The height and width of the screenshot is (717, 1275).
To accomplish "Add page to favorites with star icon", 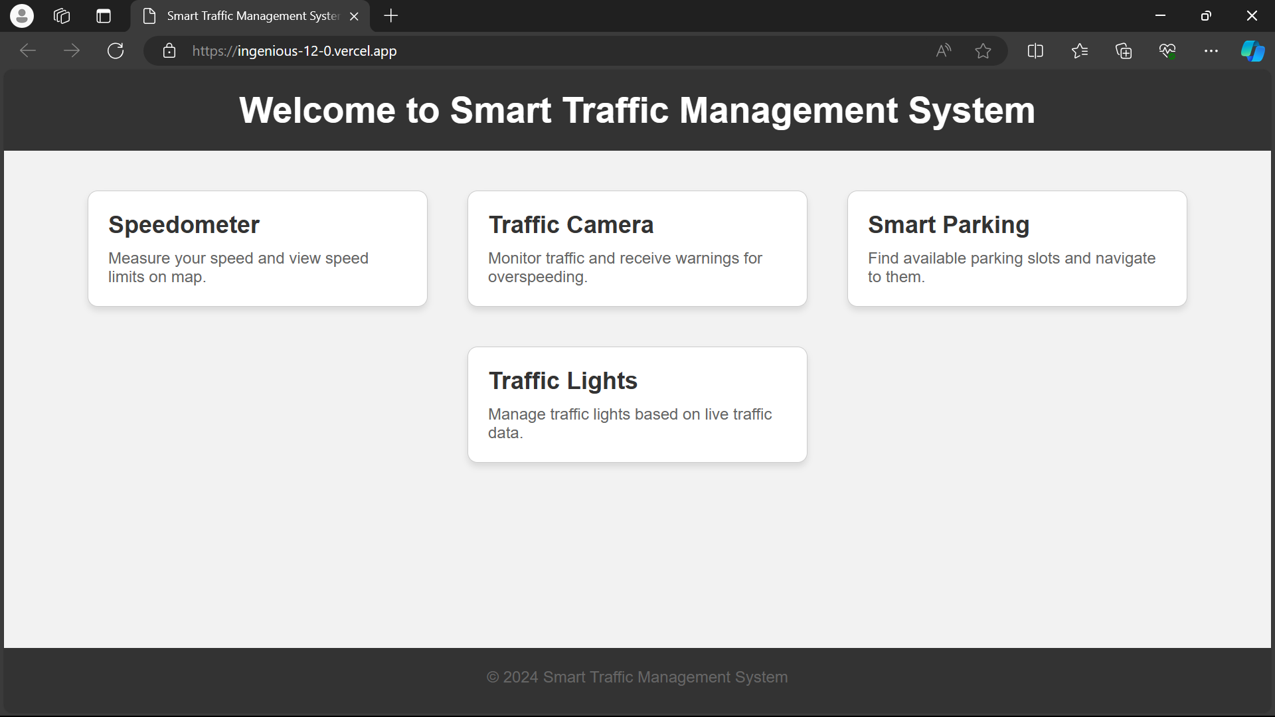I will pyautogui.click(x=983, y=51).
